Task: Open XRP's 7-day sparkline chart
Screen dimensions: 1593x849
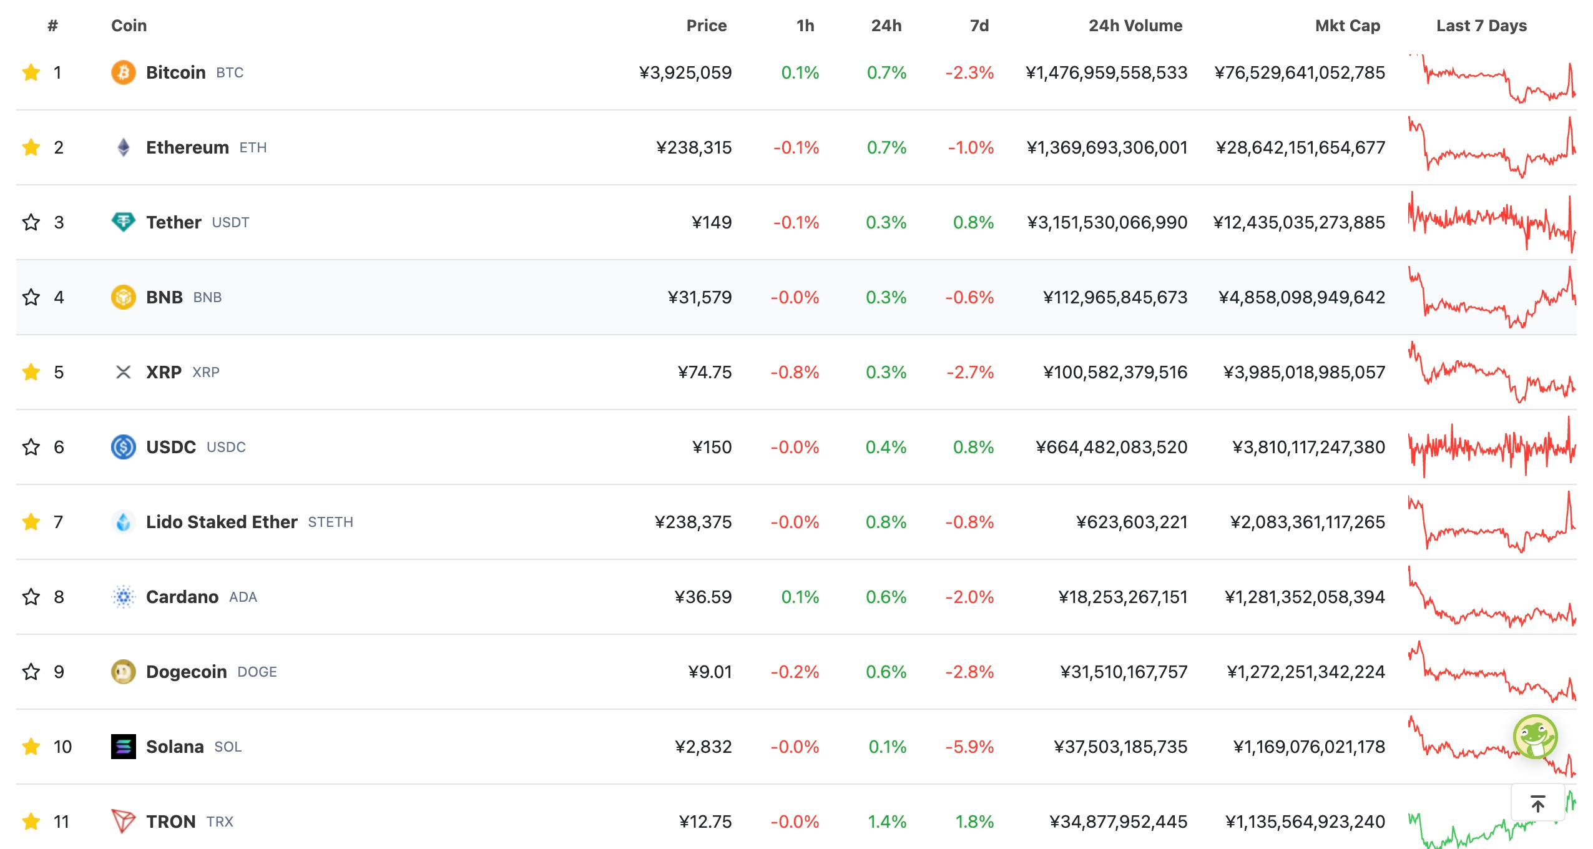Action: point(1492,372)
